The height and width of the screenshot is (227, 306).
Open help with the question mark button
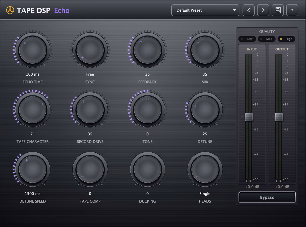(292, 10)
